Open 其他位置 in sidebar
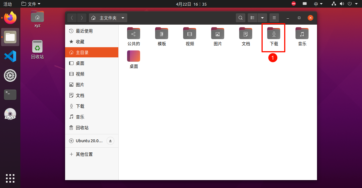Viewport: 362px width, 188px height. tap(92, 154)
